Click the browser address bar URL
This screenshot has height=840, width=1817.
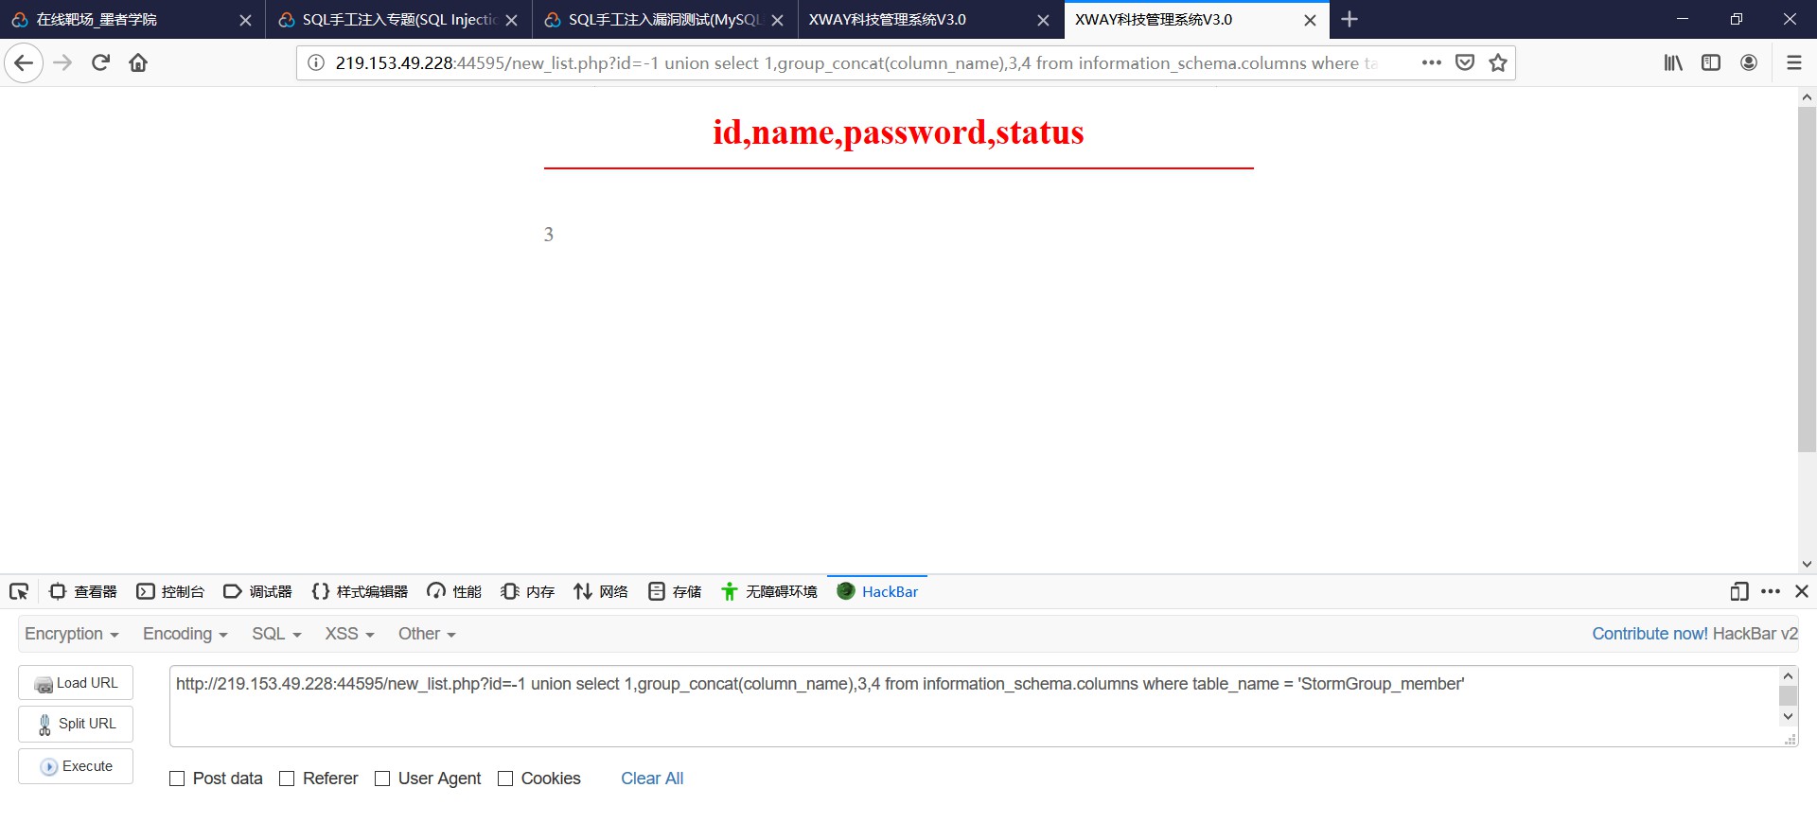(856, 63)
